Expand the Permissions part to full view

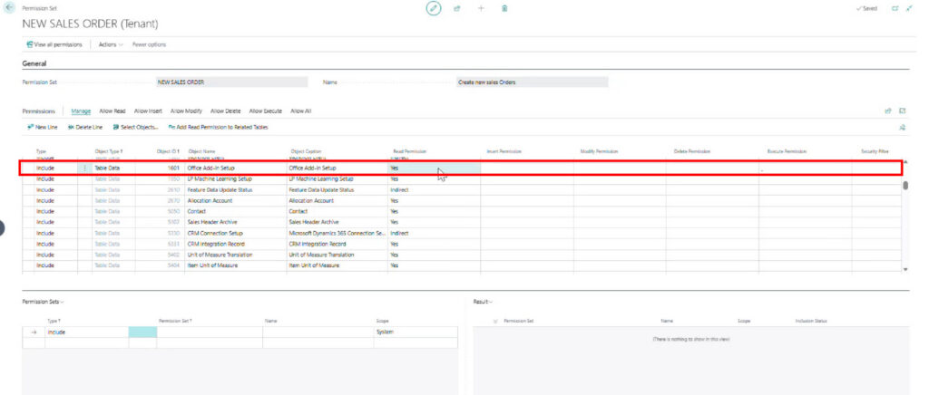[x=903, y=111]
